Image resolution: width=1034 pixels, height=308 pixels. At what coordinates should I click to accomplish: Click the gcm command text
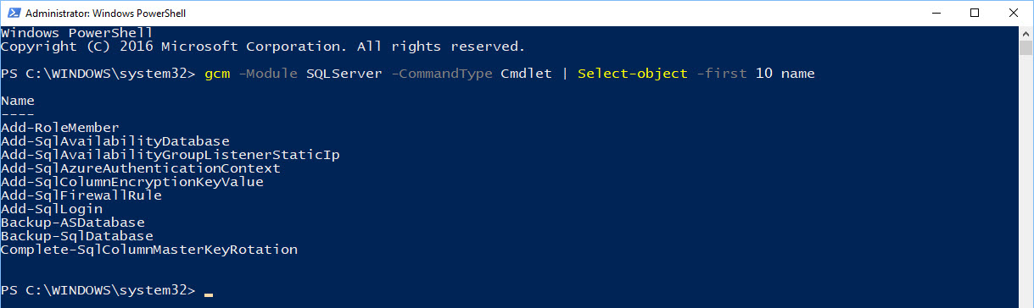tap(217, 74)
